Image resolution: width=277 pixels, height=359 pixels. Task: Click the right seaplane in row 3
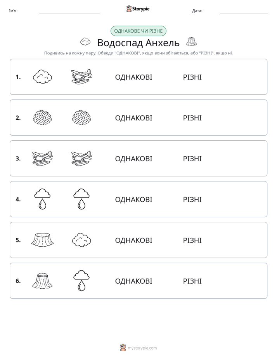(81, 159)
